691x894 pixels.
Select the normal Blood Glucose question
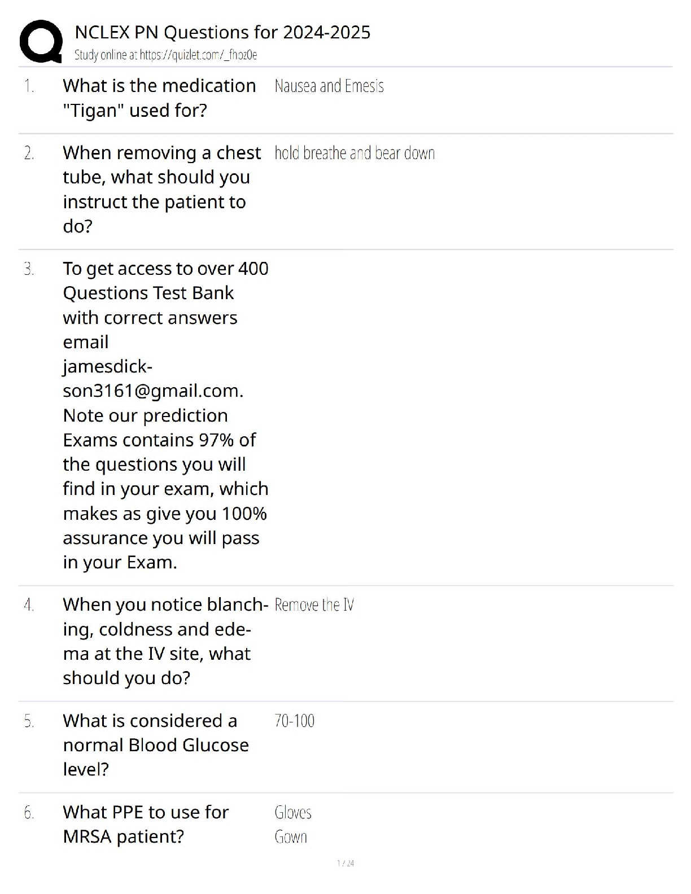point(155,745)
